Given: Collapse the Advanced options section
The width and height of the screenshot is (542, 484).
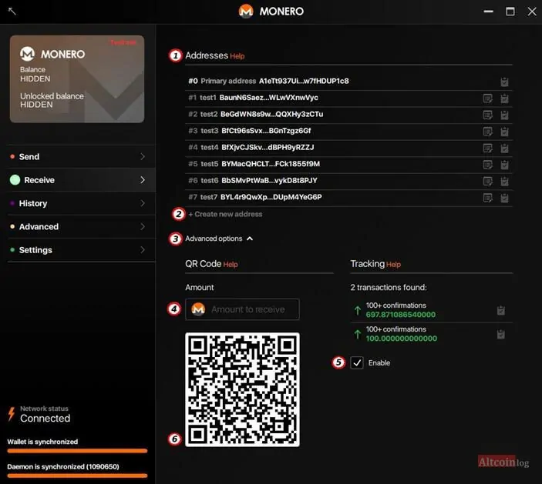Looking at the screenshot, I should pos(250,239).
